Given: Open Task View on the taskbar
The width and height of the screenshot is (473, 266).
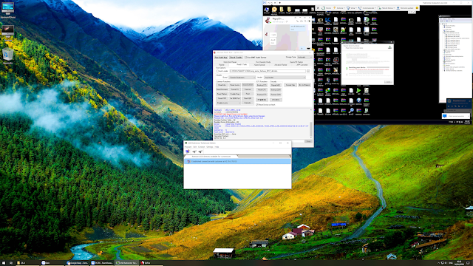Looking at the screenshot, I should 11,263.
